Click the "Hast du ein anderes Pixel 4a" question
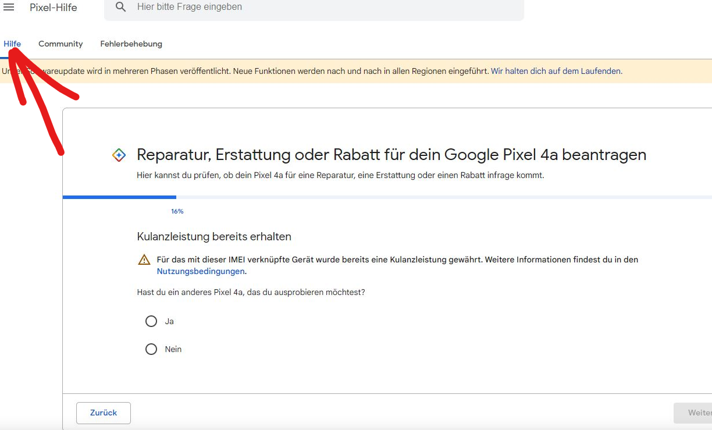712x430 pixels. coord(251,292)
